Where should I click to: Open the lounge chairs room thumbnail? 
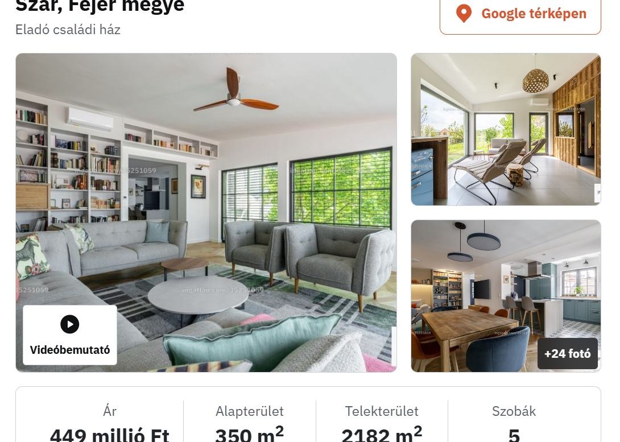(506, 129)
